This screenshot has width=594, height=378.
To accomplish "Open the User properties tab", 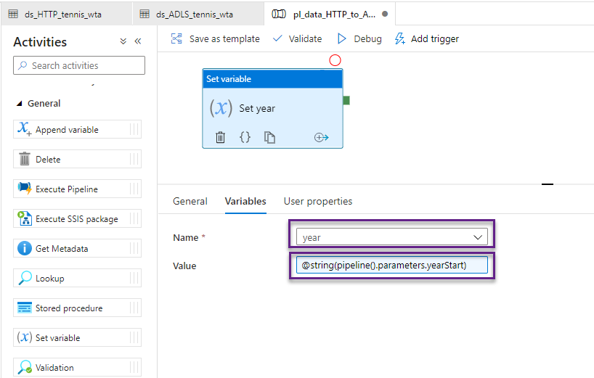I will pyautogui.click(x=317, y=201).
